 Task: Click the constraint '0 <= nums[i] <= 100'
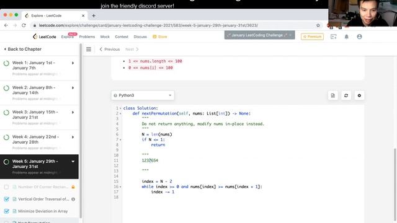(150, 68)
